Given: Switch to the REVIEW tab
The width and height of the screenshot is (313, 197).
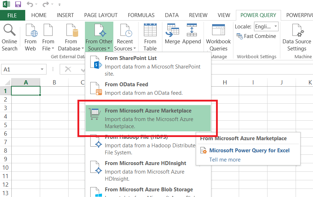Looking at the screenshot, I should 198,15.
